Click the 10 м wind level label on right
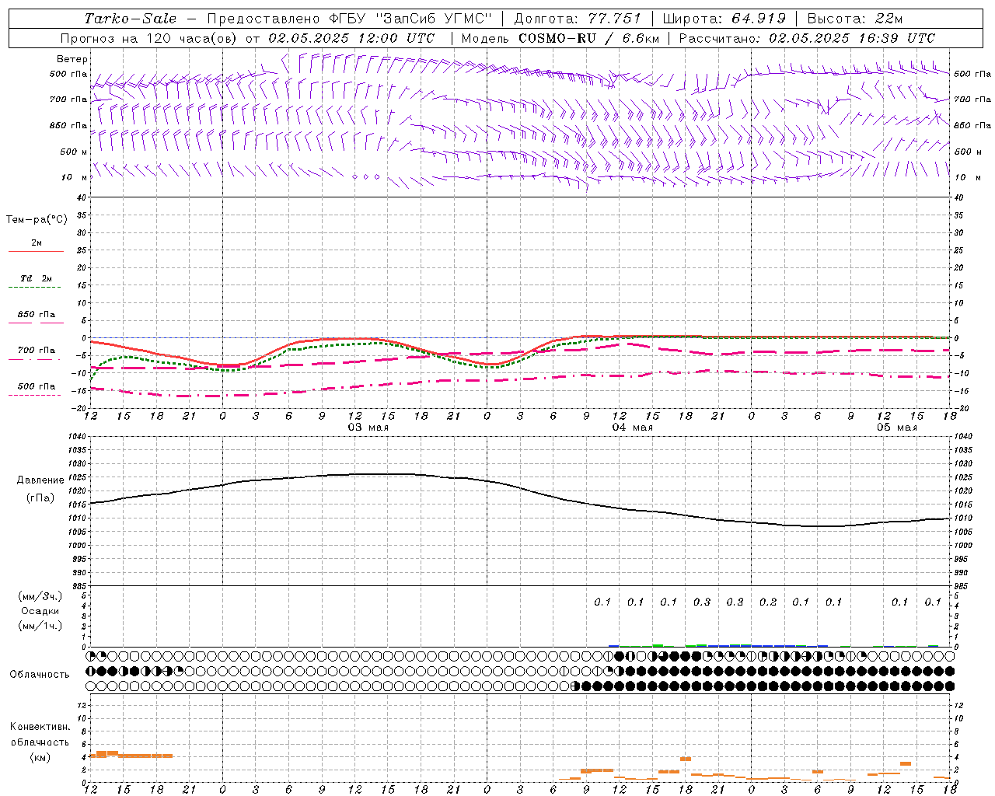This screenshot has width=995, height=796. pyautogui.click(x=967, y=177)
